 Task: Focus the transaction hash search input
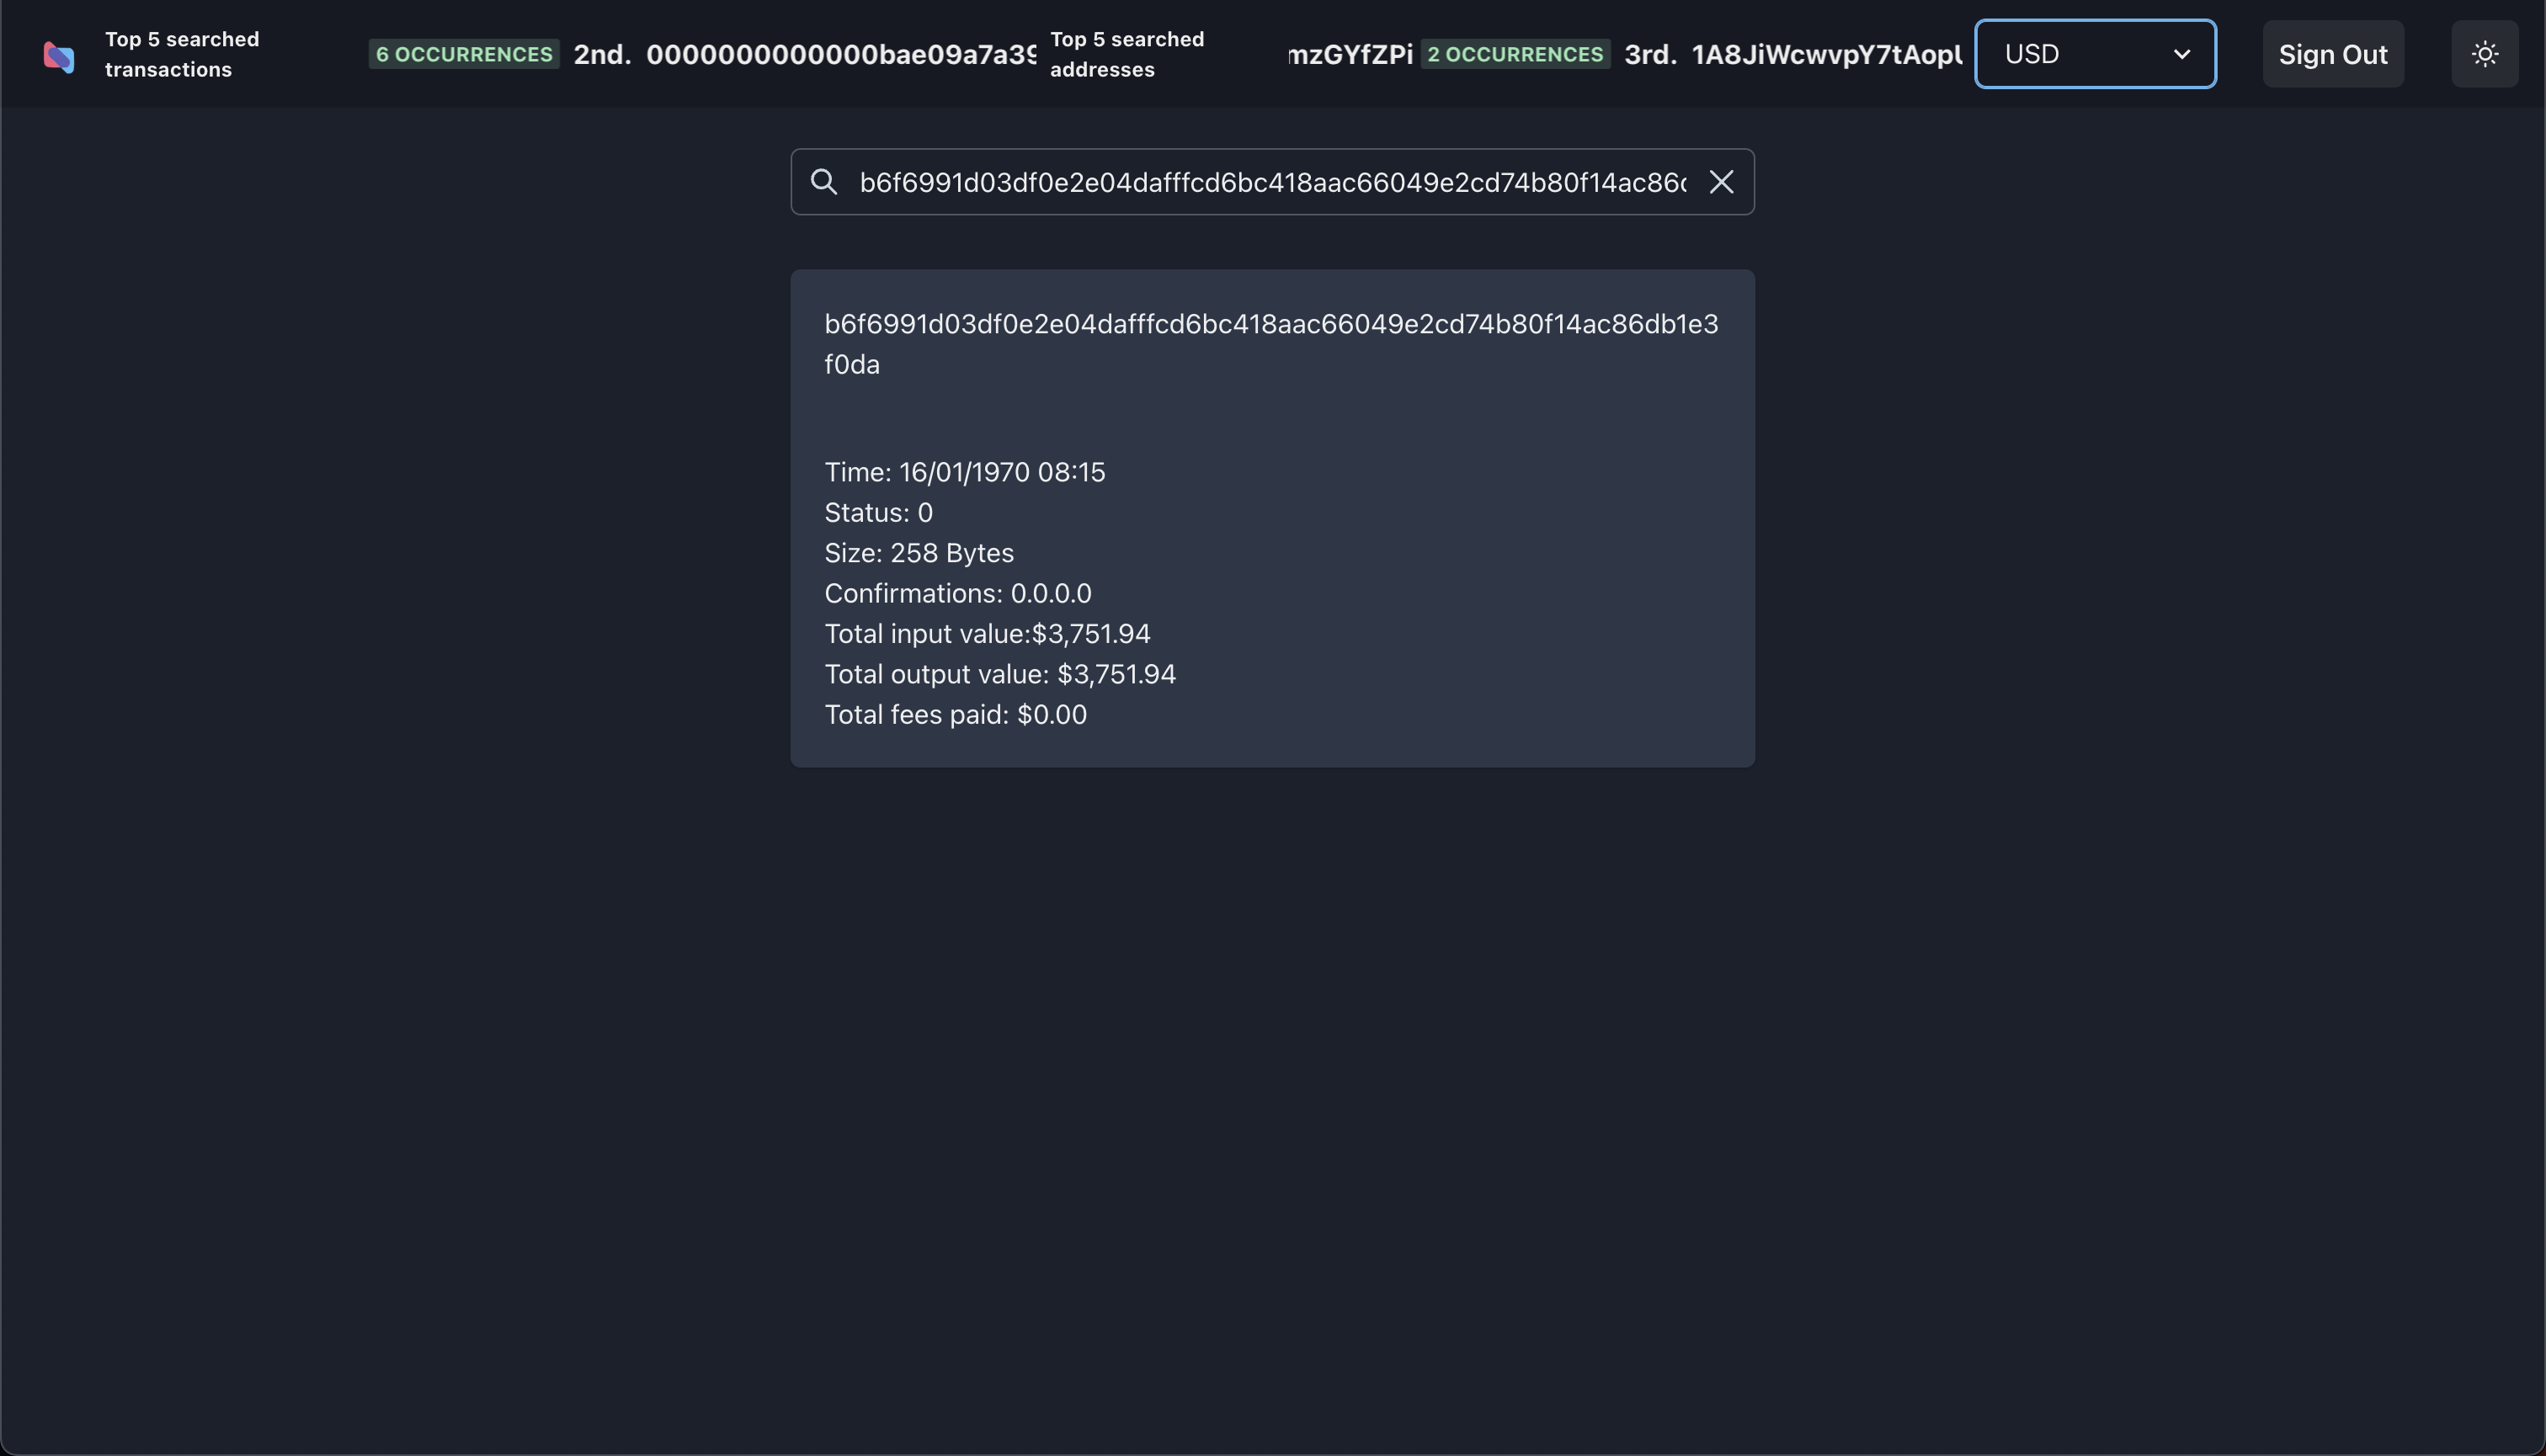(1270, 182)
